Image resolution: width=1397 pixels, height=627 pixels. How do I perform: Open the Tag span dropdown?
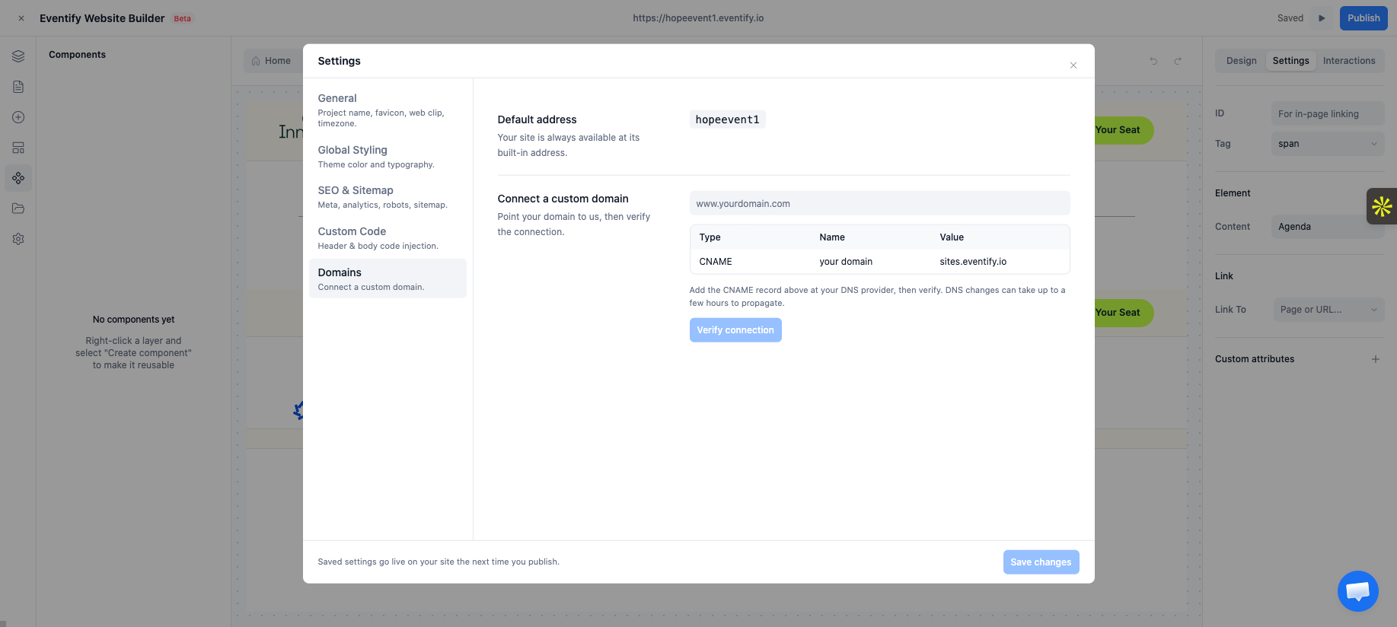(1328, 144)
